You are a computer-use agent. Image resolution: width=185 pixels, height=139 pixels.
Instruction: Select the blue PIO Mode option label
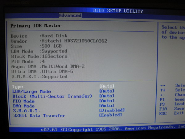tap(24, 101)
